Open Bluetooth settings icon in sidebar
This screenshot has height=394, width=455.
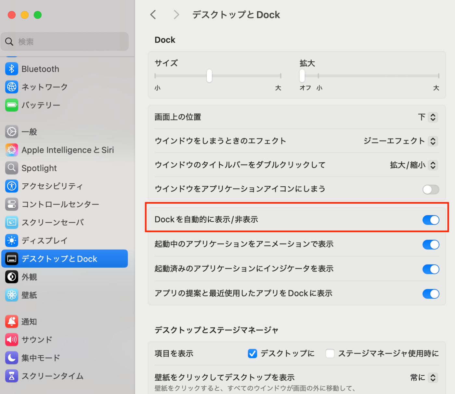12,69
